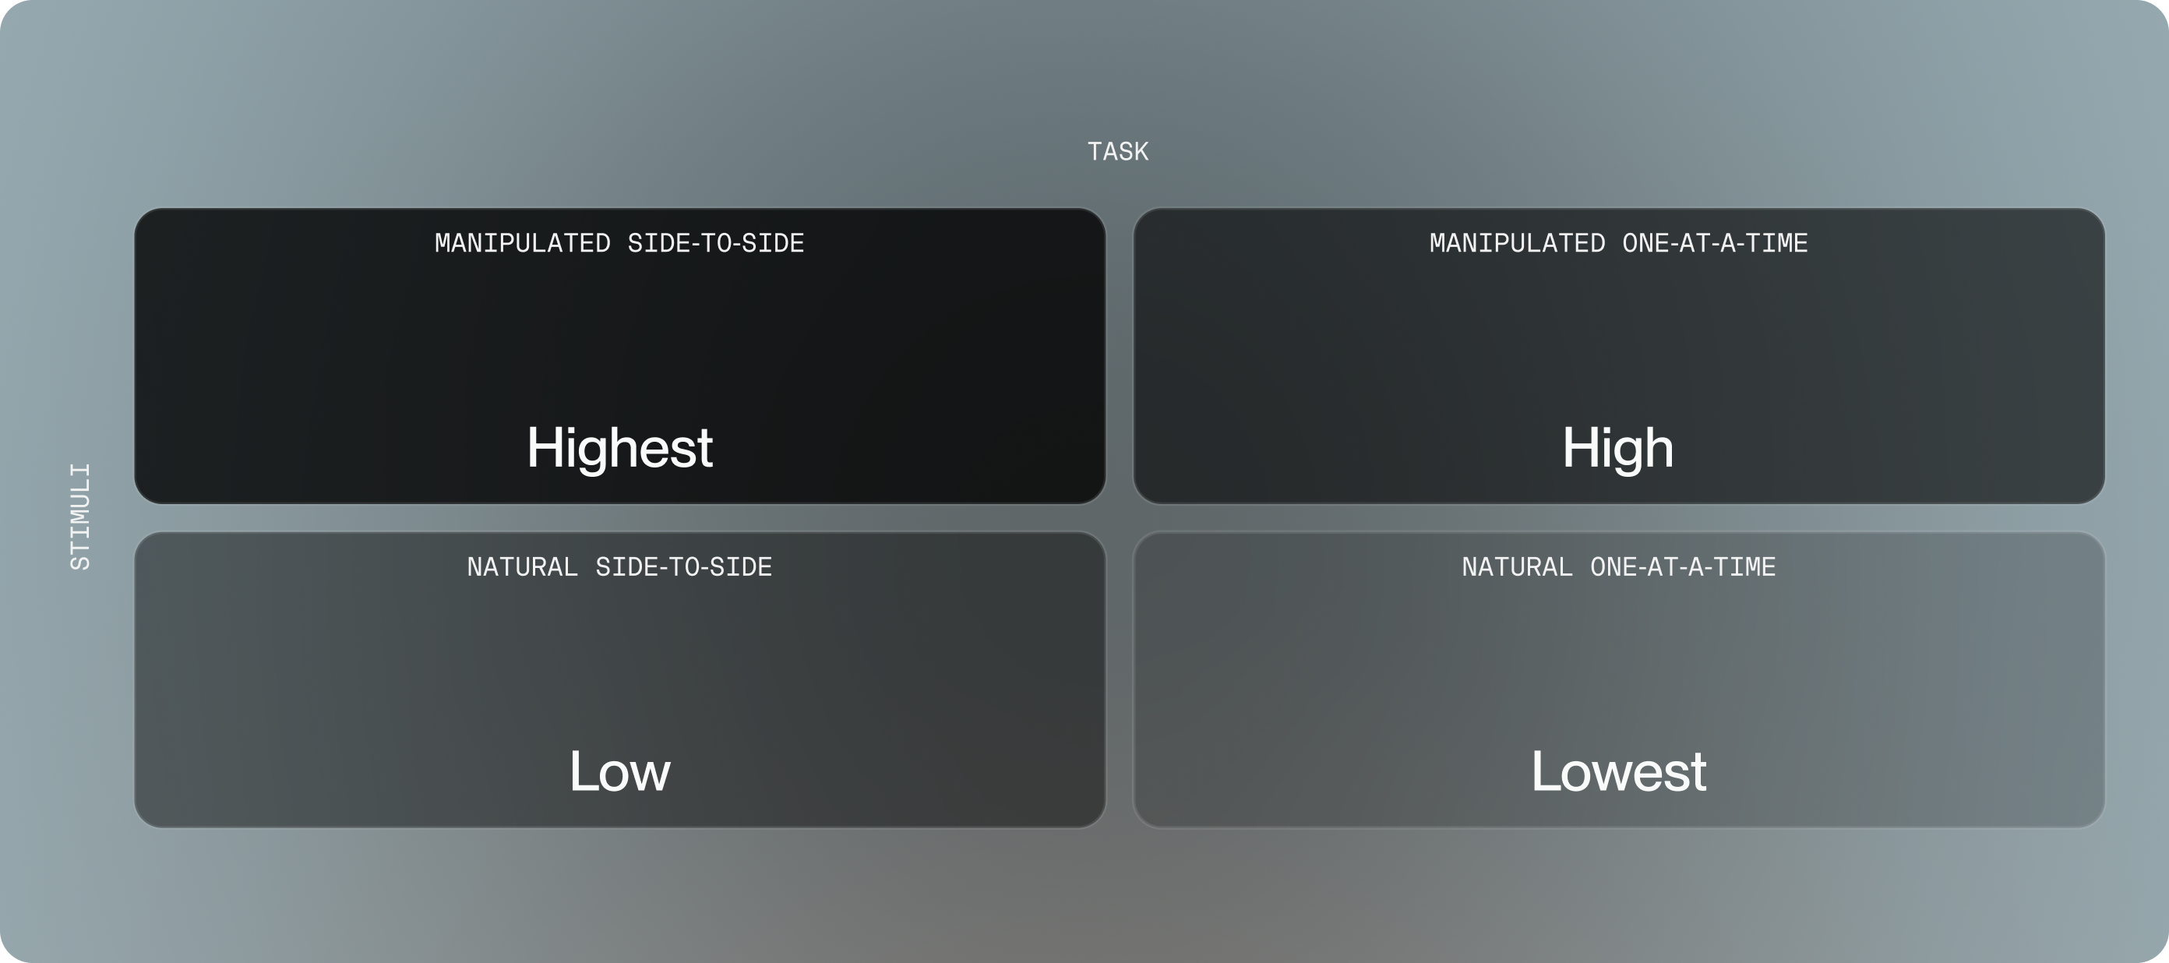Click the TASK axis label
This screenshot has height=963, width=2169.
1117,151
